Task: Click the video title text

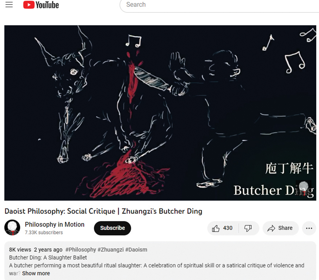Action: click(x=103, y=211)
